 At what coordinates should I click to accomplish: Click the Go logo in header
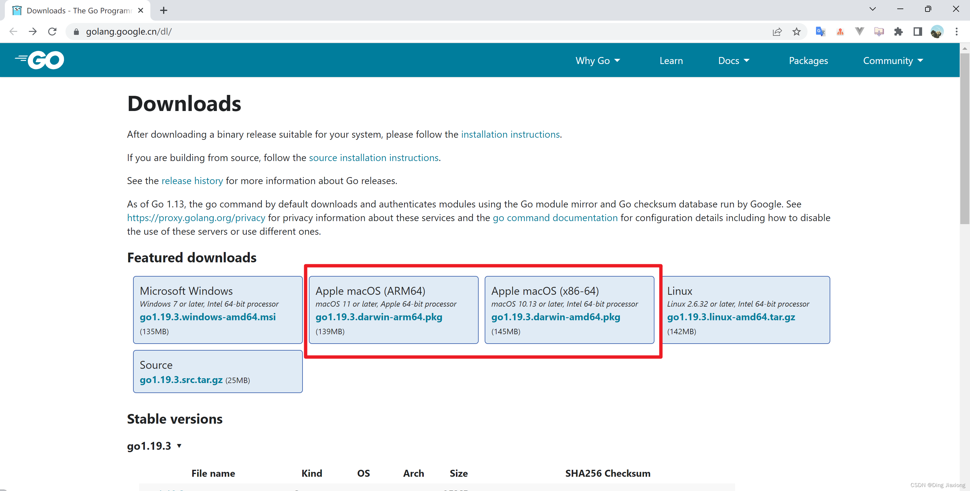click(x=39, y=60)
